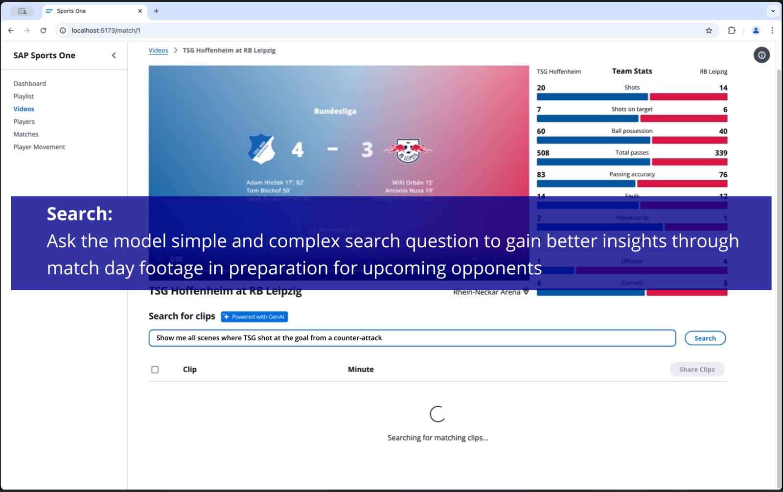
Task: Click the tab group button left of Sports One
Action: click(x=22, y=11)
